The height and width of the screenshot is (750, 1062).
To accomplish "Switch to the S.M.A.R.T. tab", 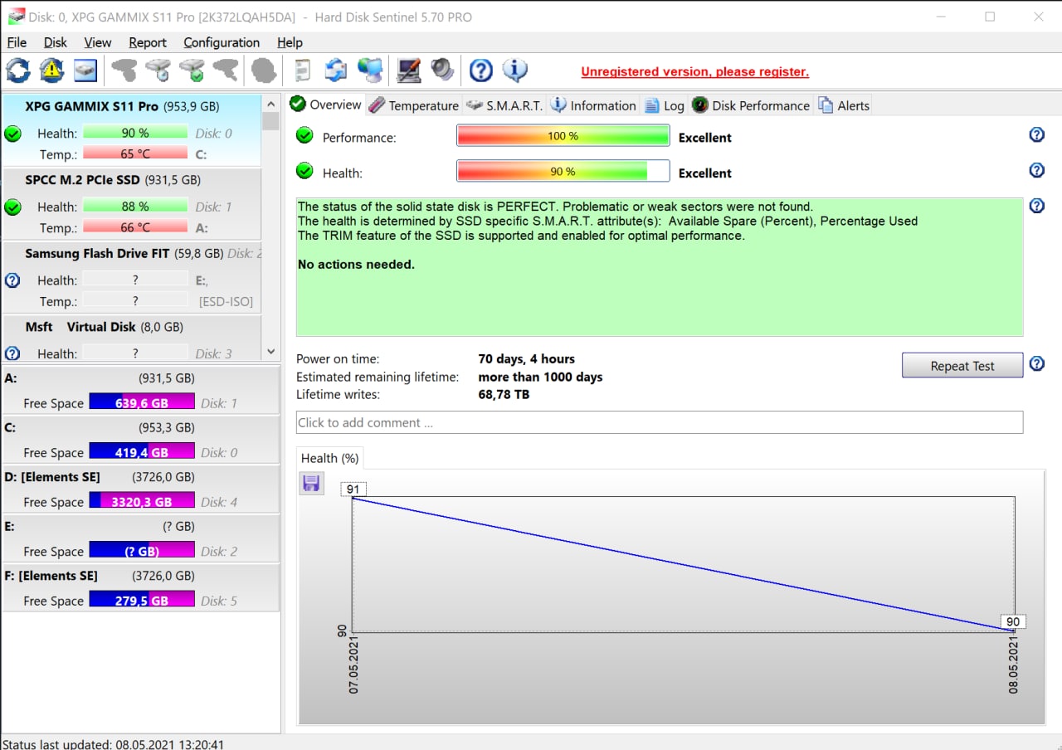I will 504,105.
